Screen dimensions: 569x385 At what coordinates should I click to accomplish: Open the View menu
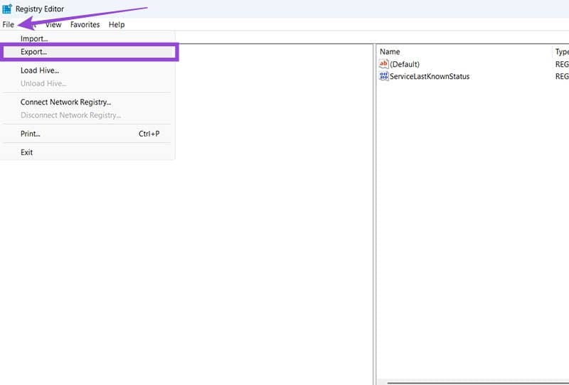click(53, 24)
